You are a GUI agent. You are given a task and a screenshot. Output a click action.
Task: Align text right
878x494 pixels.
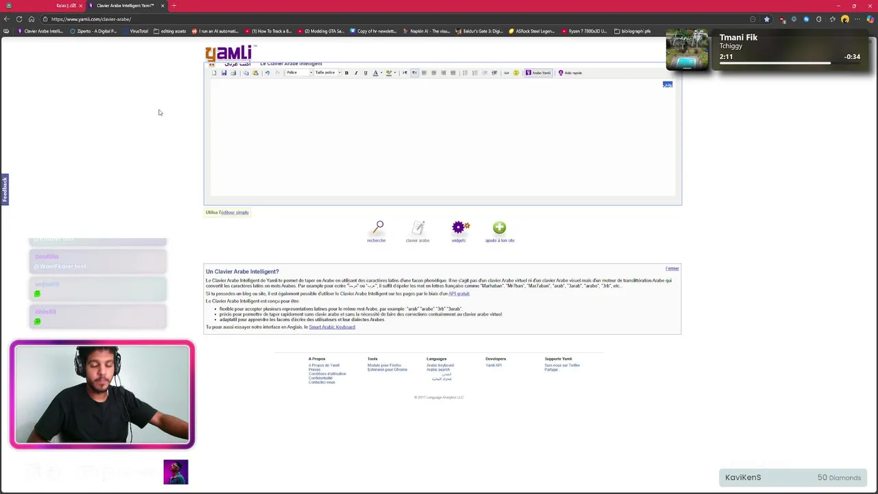(x=443, y=73)
